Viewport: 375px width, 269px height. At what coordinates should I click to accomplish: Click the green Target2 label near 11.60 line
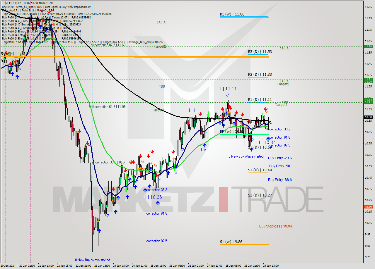pos(160,46)
